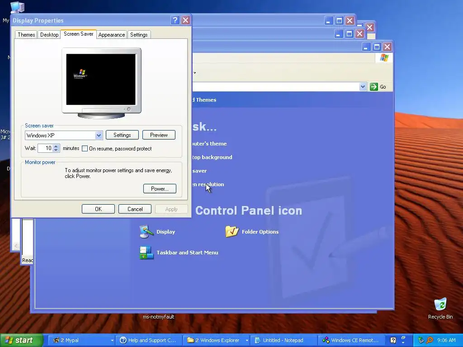Maximize the Control Panel Appearance and Themes window

coord(377,47)
